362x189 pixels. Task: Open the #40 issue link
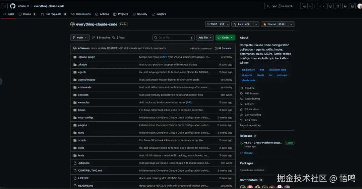189,103
